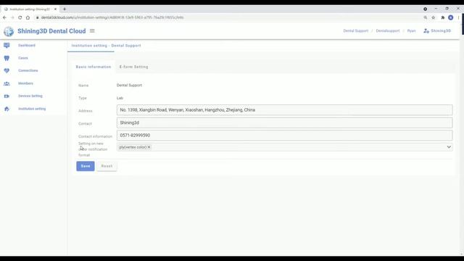The image size is (464, 261).
Task: Open the Connections menu item
Action: pyautogui.click(x=28, y=71)
